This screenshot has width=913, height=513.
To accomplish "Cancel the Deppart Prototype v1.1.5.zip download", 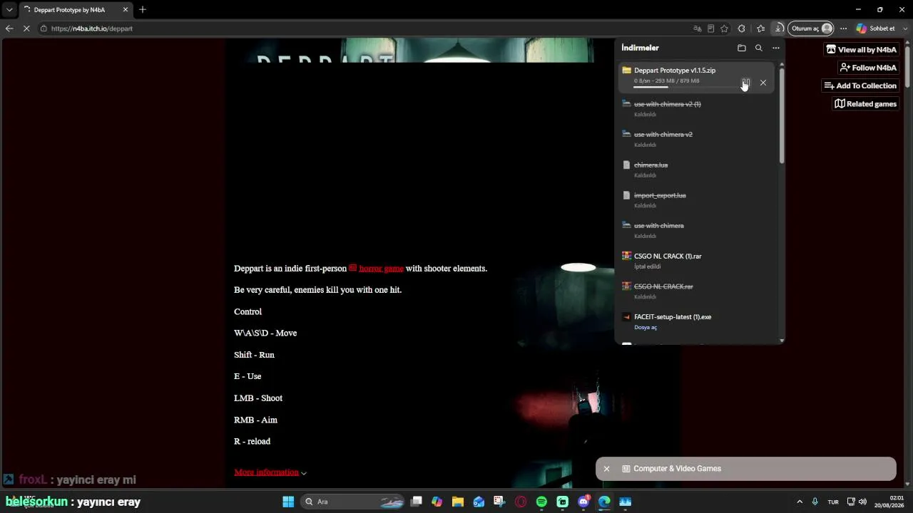I will (x=763, y=83).
